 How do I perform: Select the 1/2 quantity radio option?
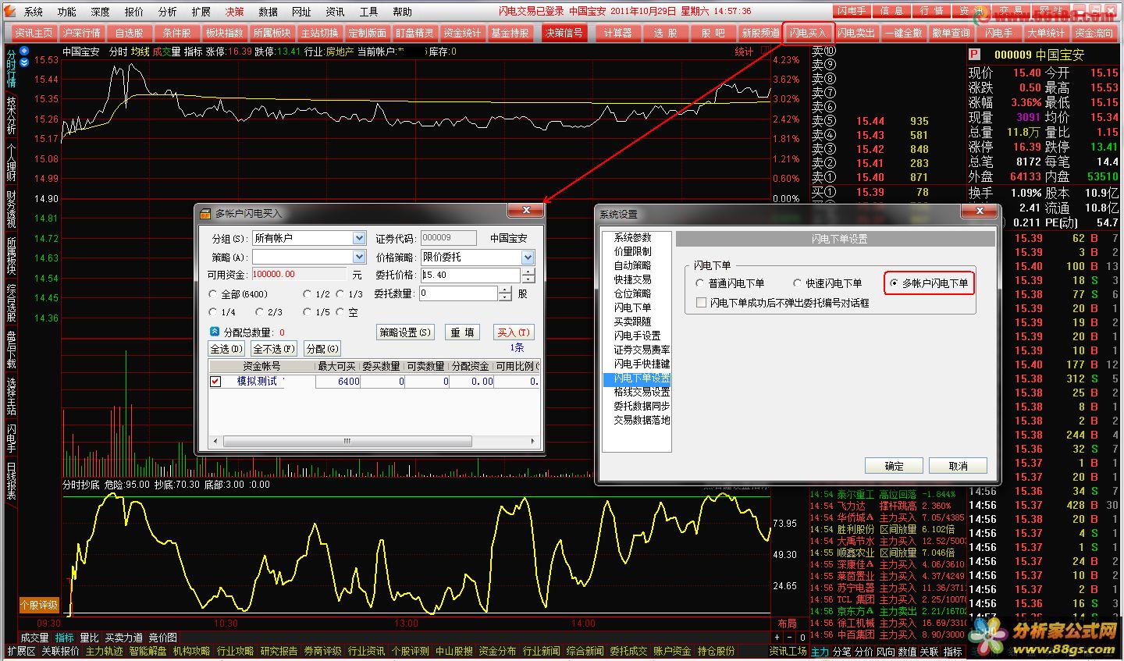pos(308,294)
